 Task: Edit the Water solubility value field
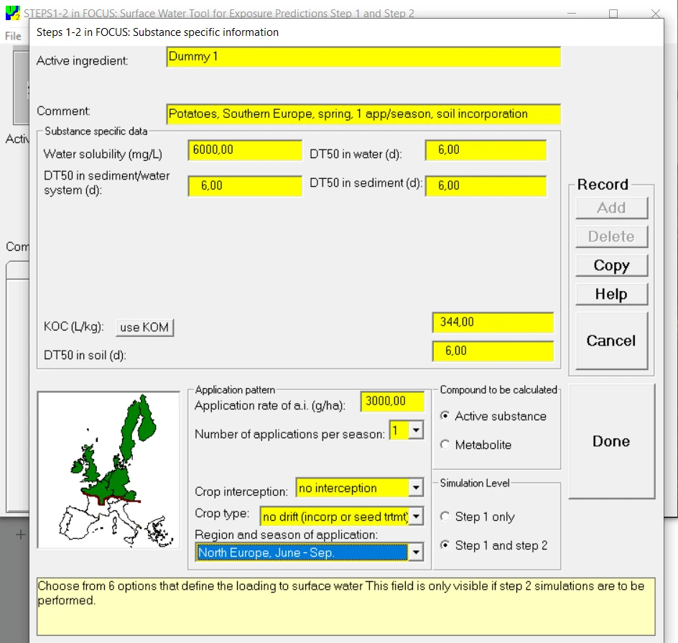245,150
